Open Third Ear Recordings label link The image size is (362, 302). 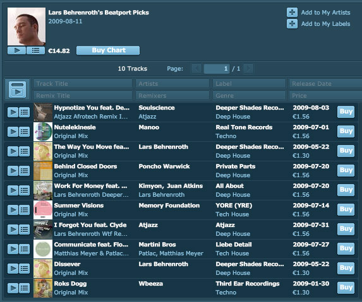coord(248,284)
